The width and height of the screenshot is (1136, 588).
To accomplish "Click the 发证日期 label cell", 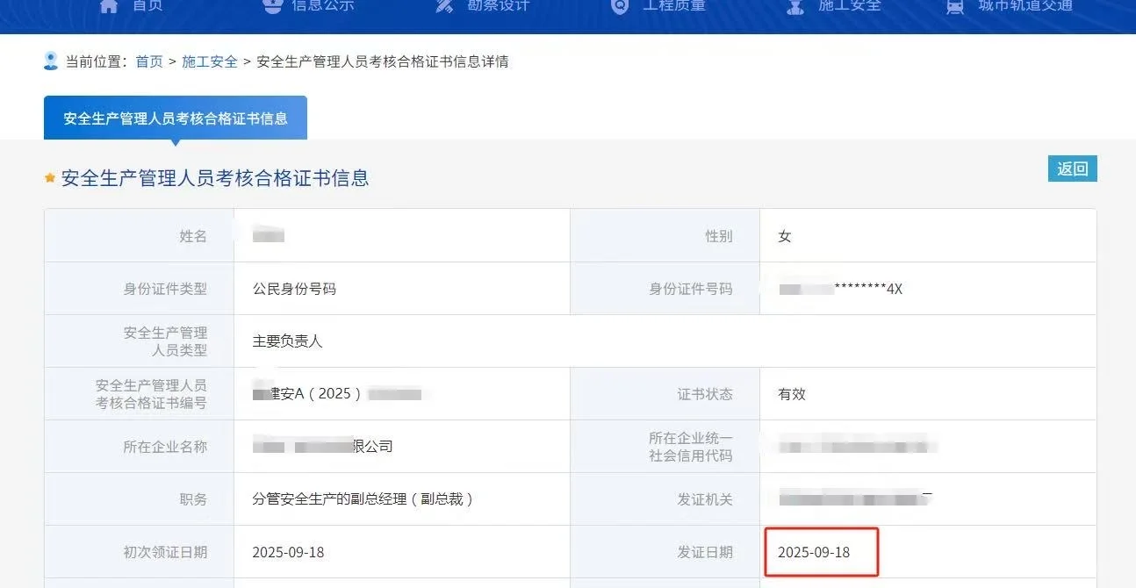I will [x=665, y=551].
